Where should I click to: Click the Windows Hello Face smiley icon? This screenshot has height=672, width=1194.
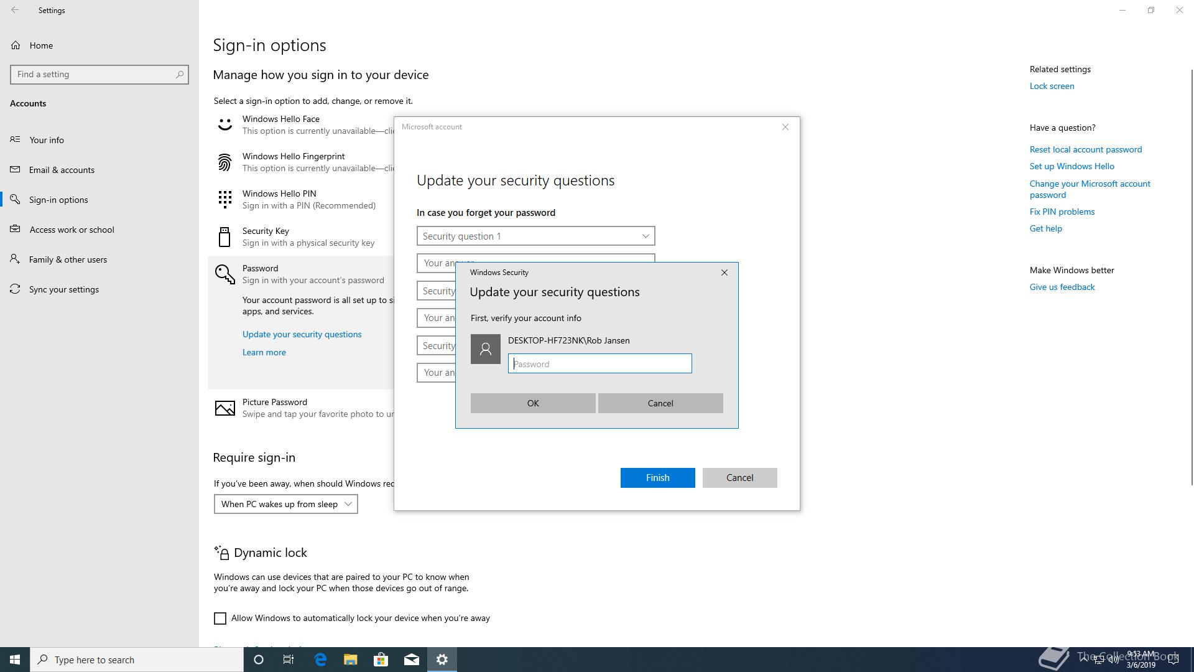(224, 124)
